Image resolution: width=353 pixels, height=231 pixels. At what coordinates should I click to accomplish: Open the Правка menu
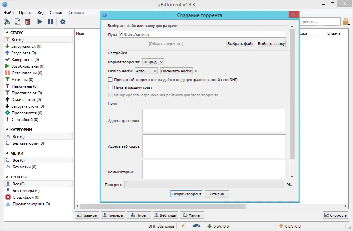25,13
